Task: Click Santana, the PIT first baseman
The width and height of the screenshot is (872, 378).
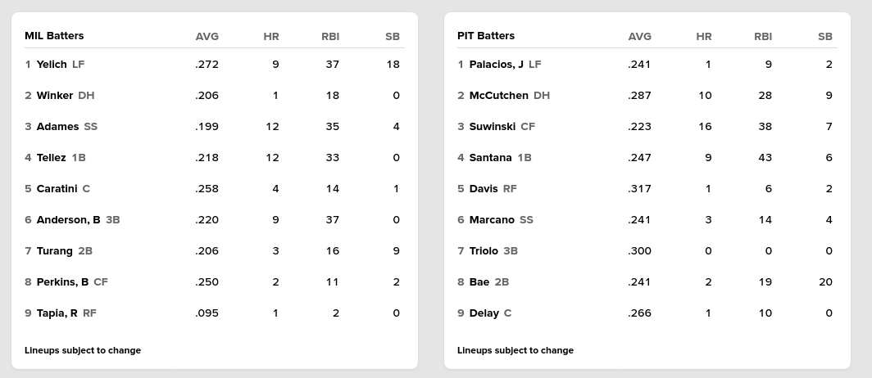Action: click(490, 157)
